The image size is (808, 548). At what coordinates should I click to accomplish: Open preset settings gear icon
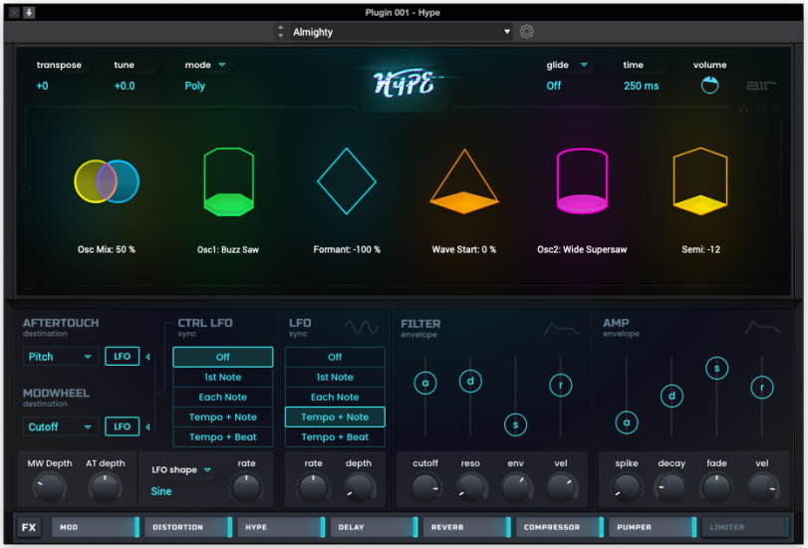coord(527,32)
